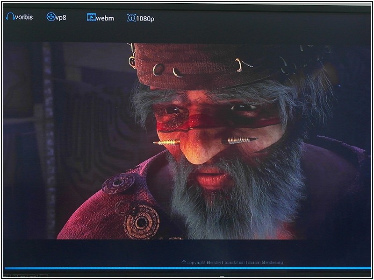The height and width of the screenshot is (280, 374).
Task: Click the webm container format icon
Action: [91, 17]
